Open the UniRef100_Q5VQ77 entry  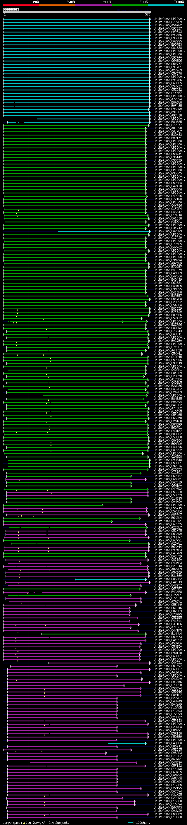(168, 64)
